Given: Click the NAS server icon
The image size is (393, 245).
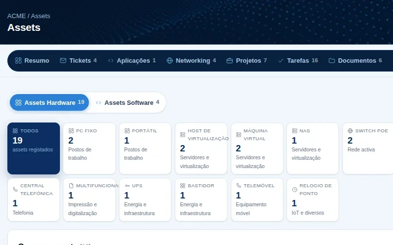Looking at the screenshot, I should [x=294, y=131].
